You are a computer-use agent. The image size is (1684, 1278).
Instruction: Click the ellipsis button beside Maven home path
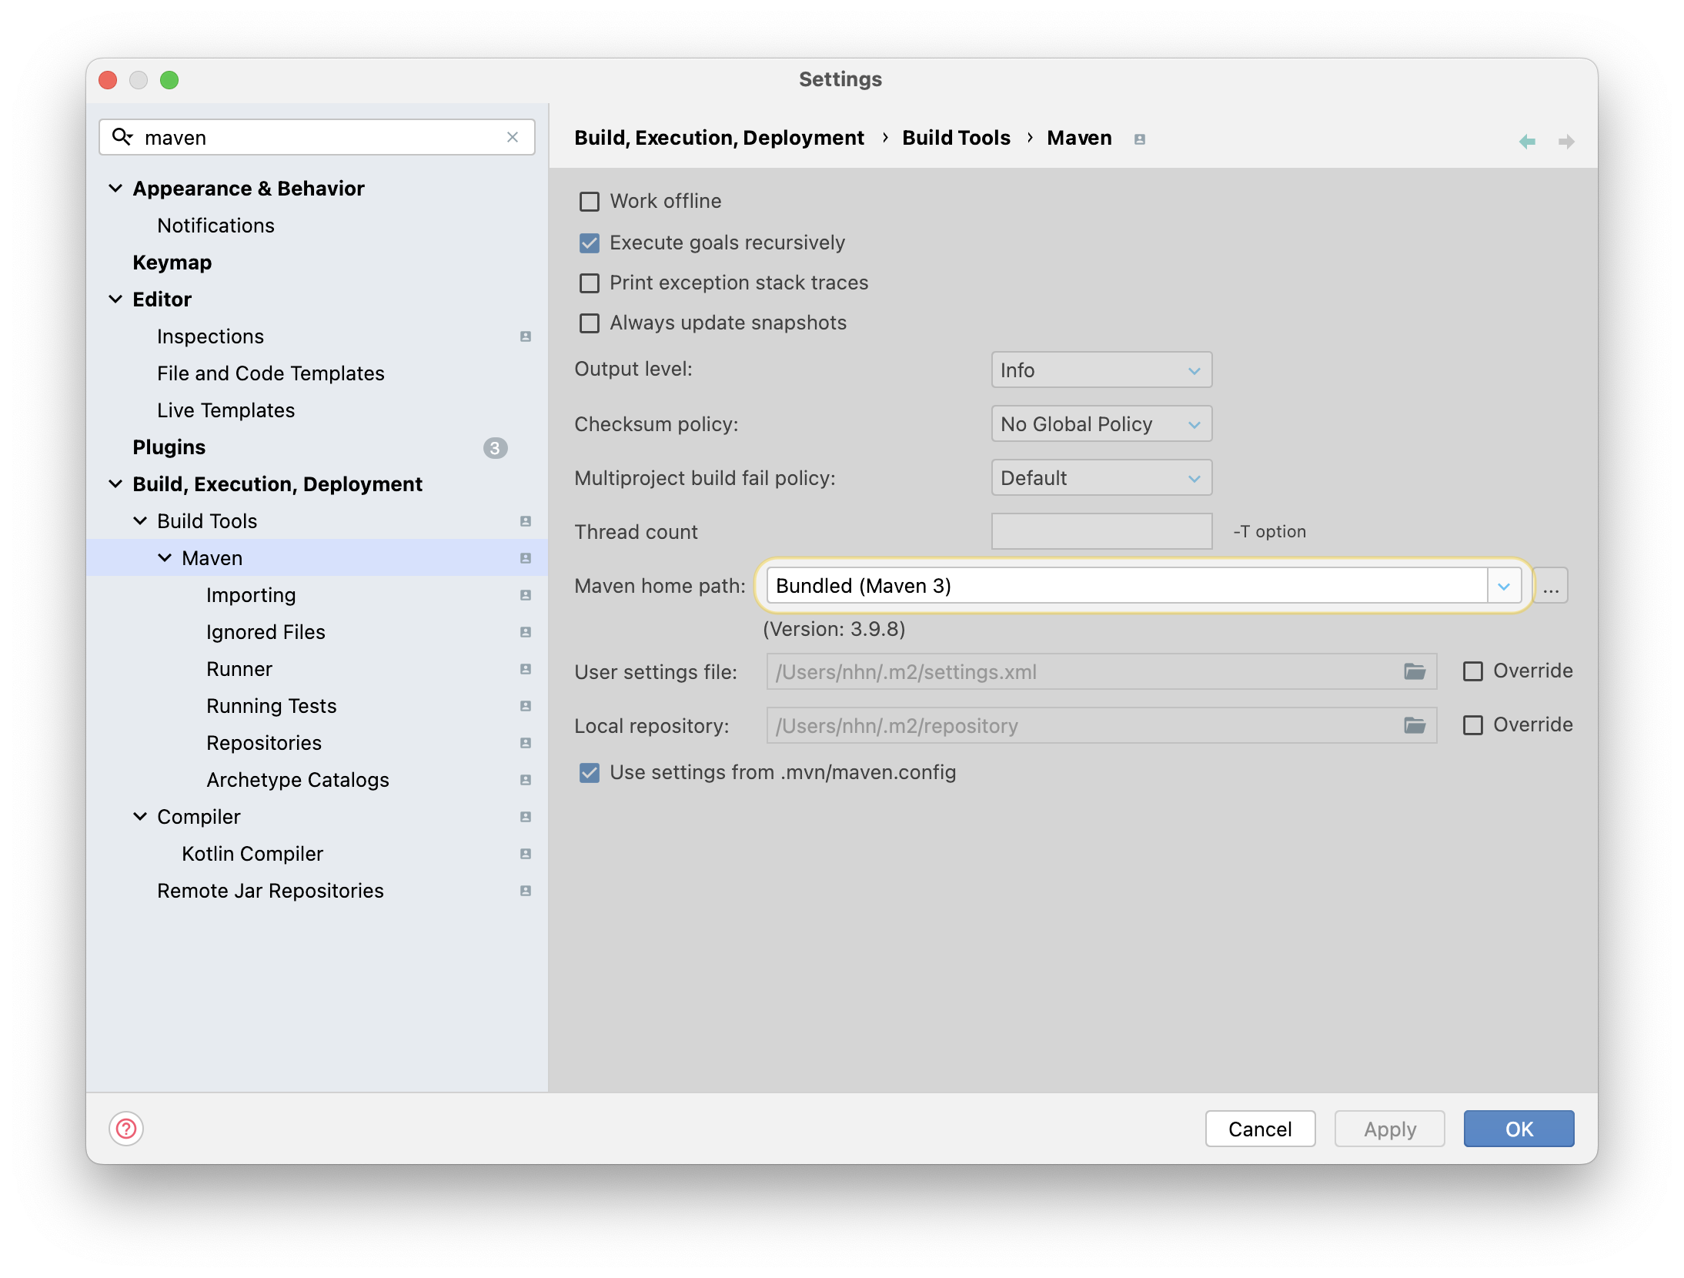(1551, 587)
